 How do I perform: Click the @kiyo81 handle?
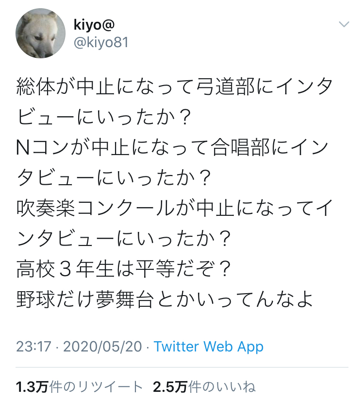pyautogui.click(x=101, y=42)
